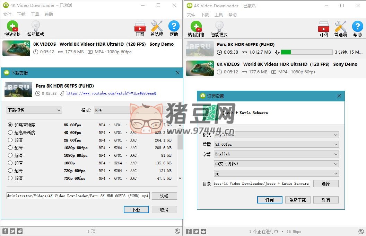Open Preferences (首选项) tools icon in left window

[x=157, y=27]
